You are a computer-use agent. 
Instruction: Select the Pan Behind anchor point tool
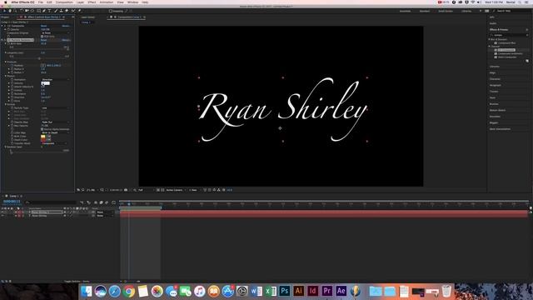click(32, 11)
